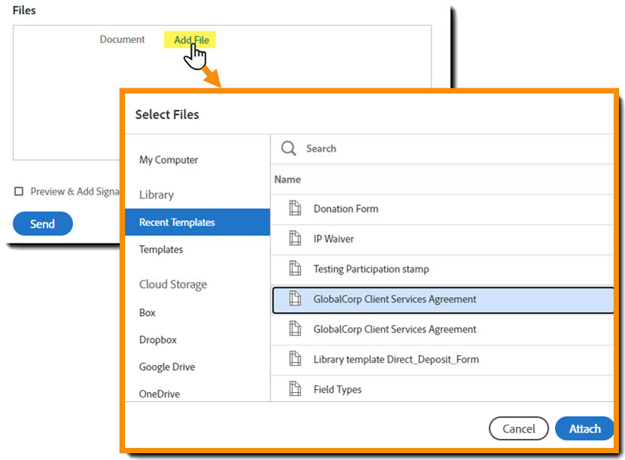Click the blue Attach button
Viewport: 625px width, 460px height.
[584, 428]
